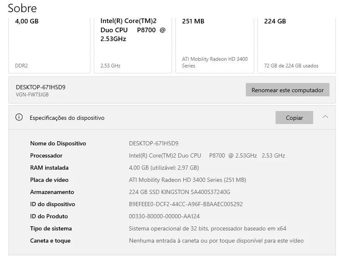Select the Caneta e toque label
340x256 pixels.
50,240
